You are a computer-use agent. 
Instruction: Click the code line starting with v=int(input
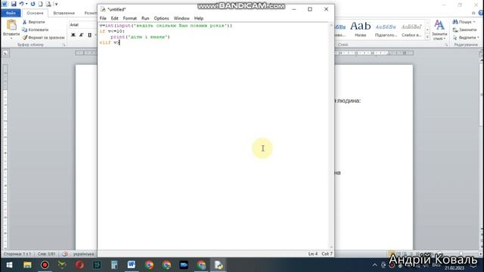tap(166, 26)
